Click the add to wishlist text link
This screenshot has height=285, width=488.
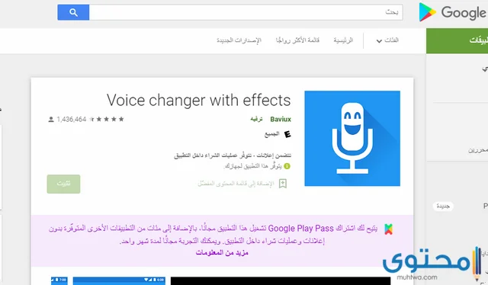[x=236, y=184]
